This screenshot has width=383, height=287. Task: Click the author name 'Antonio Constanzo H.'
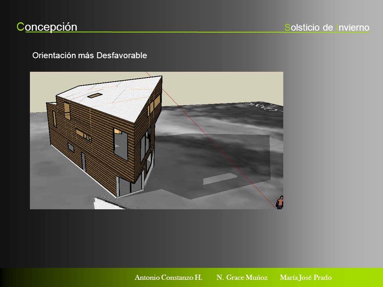pos(168,277)
